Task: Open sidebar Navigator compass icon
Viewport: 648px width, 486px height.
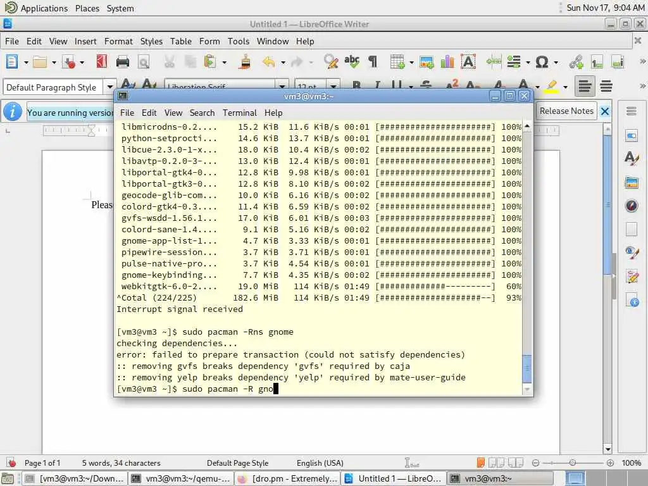Action: 632,206
